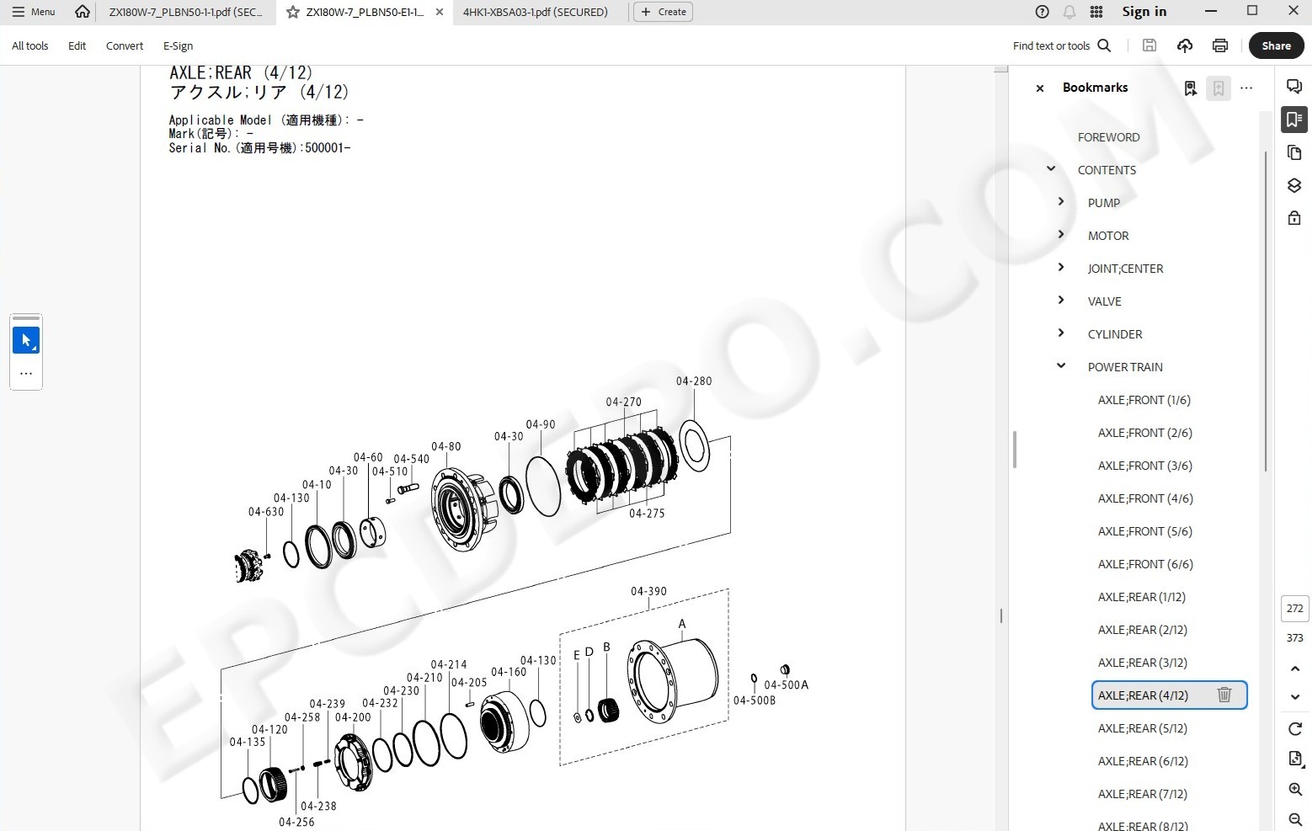The width and height of the screenshot is (1312, 831).
Task: Open All tools menu
Action: coord(30,46)
